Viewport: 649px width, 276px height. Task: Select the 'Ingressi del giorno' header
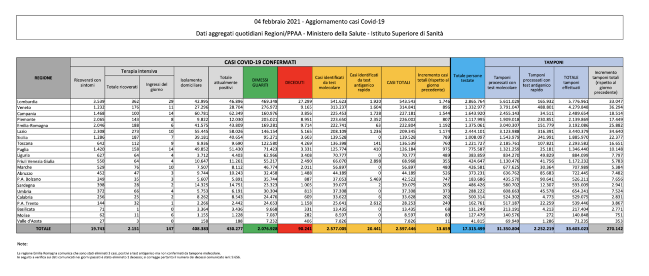[x=157, y=87]
